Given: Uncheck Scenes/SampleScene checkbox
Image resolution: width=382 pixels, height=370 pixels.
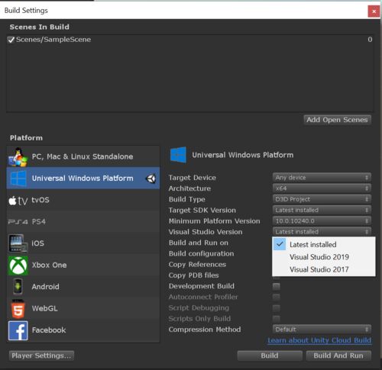Looking at the screenshot, I should pos(11,40).
